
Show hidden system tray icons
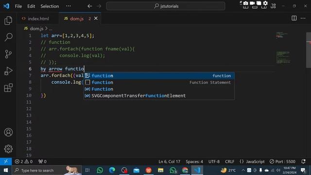tap(243, 170)
